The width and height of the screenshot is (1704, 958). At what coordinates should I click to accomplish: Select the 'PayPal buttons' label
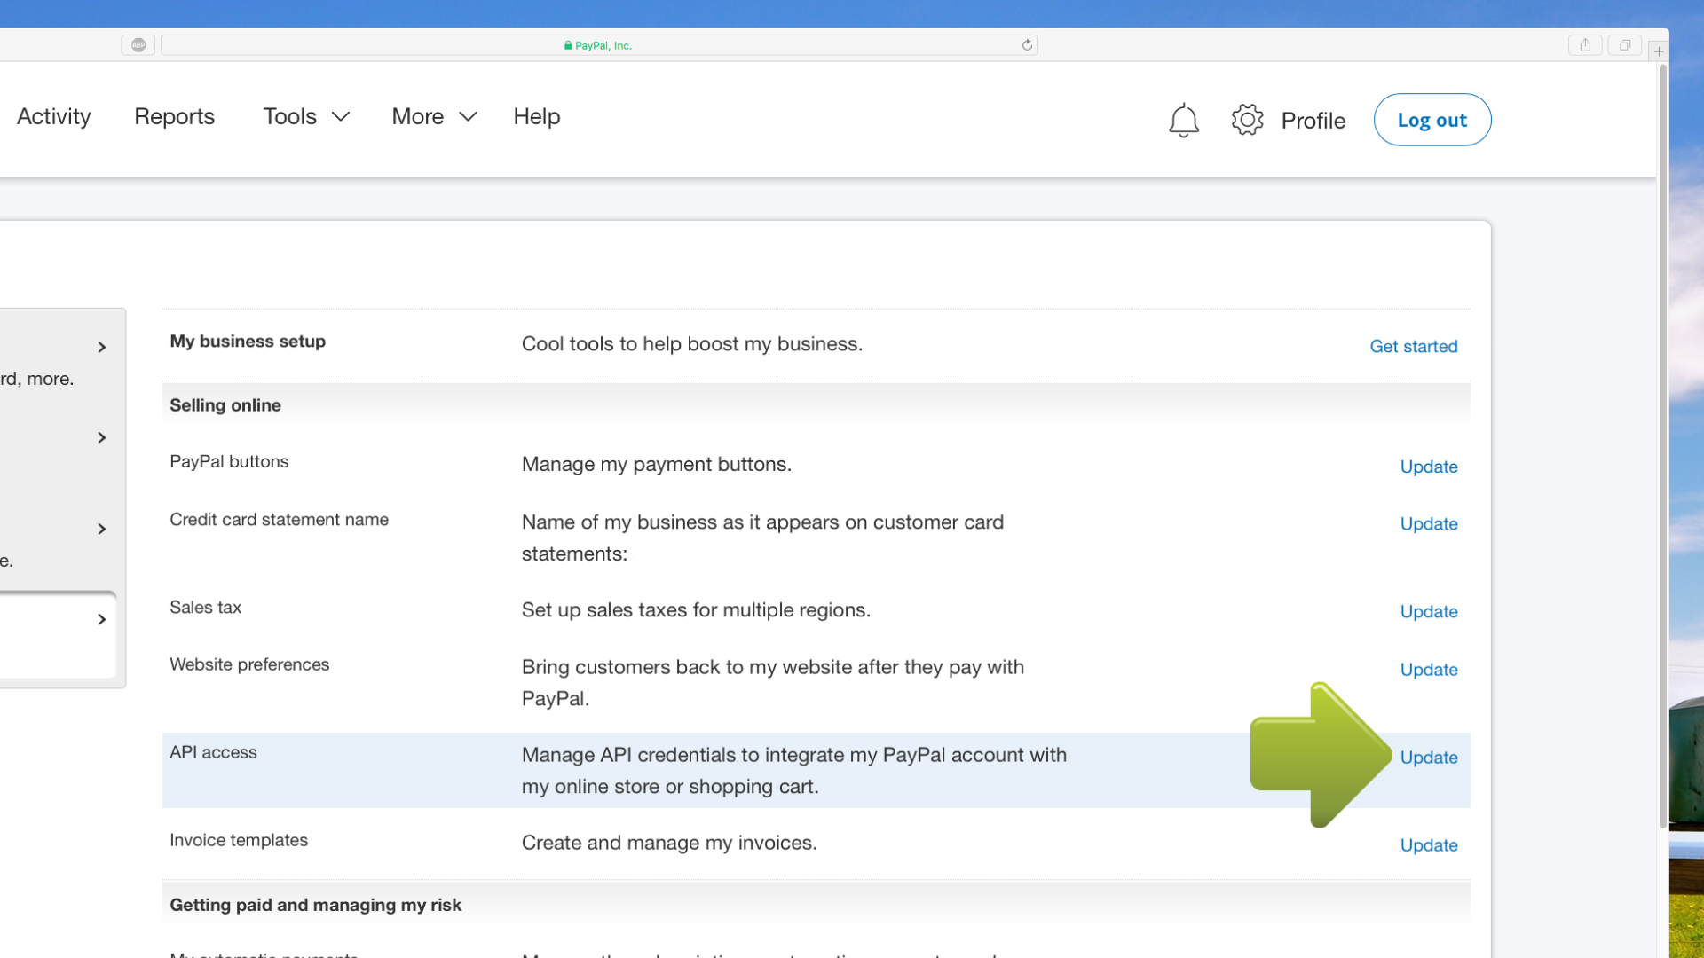229,461
